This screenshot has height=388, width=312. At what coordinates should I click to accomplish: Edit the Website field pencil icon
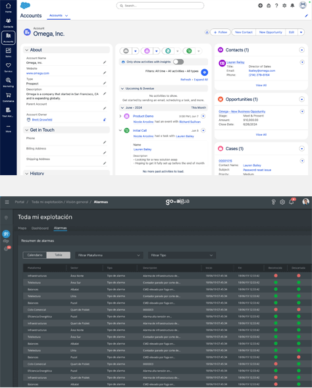[x=105, y=72]
